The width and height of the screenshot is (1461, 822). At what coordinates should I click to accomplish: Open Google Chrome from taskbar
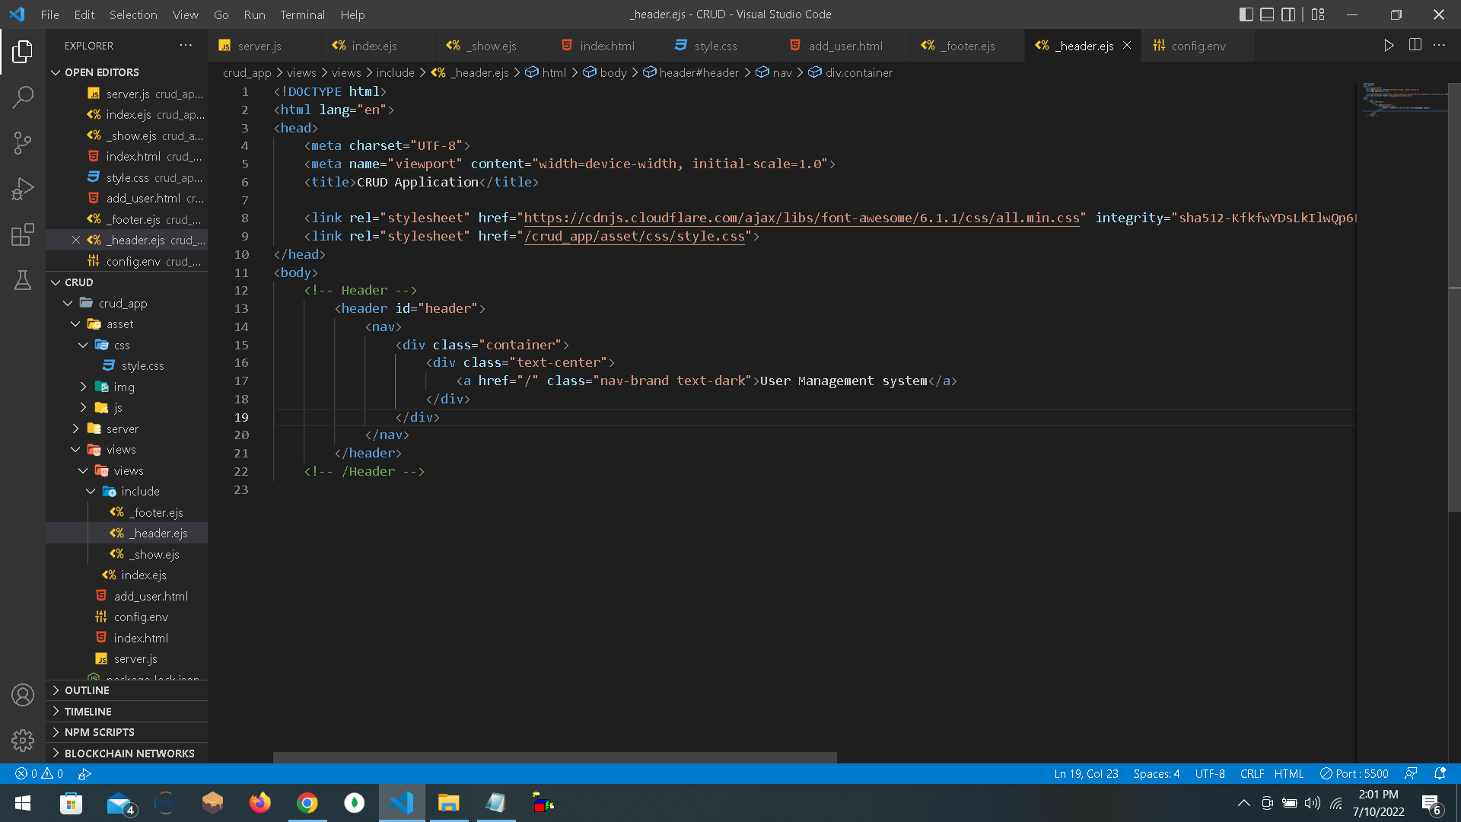(307, 803)
